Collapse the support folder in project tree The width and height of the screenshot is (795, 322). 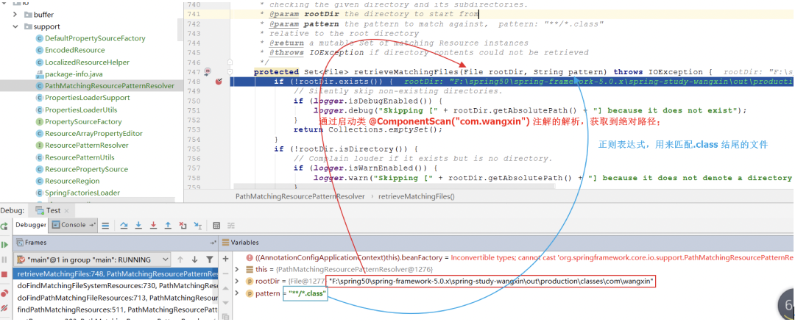[15, 26]
